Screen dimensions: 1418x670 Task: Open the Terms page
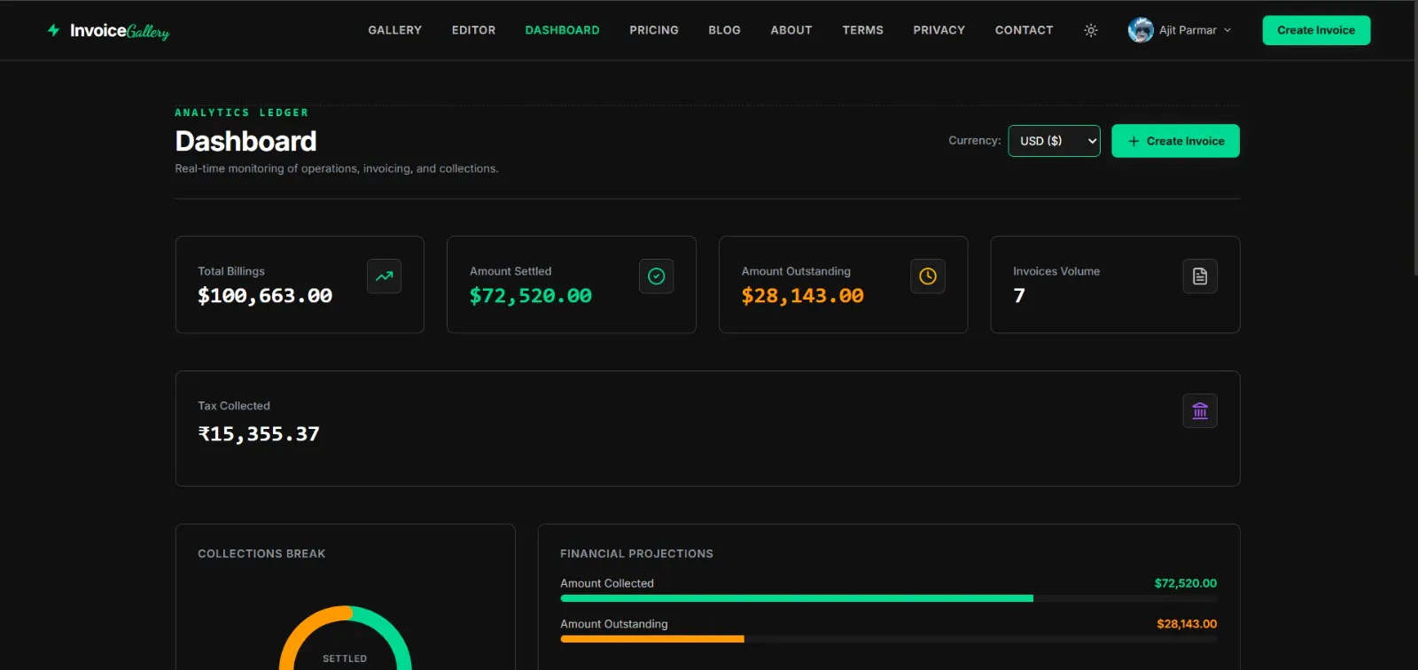[863, 30]
